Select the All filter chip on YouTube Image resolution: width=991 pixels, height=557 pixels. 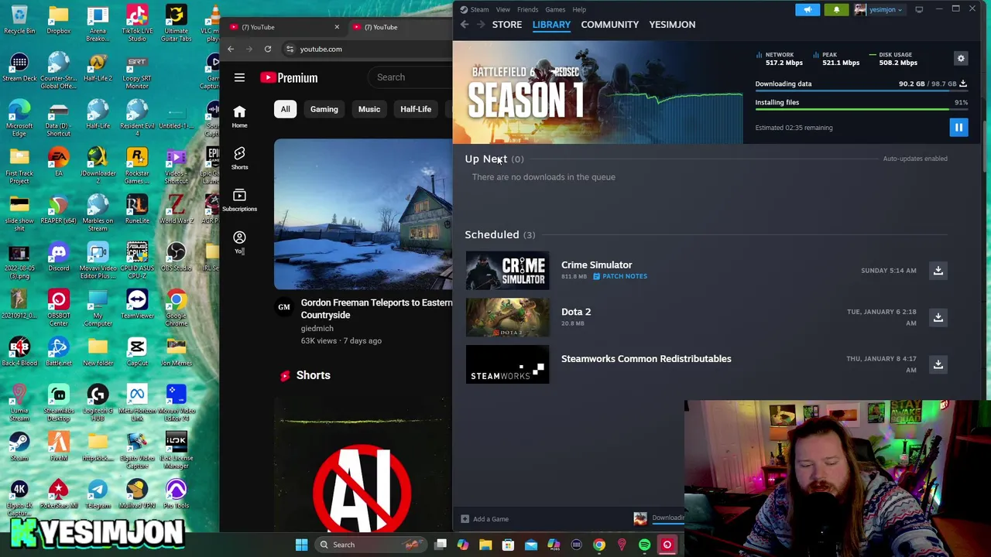(x=285, y=109)
